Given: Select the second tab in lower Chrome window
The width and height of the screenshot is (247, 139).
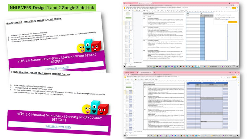Looking at the screenshot, I should click(x=146, y=73).
